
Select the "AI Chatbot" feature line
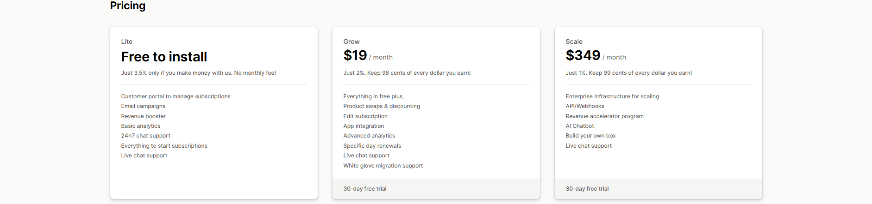click(580, 126)
